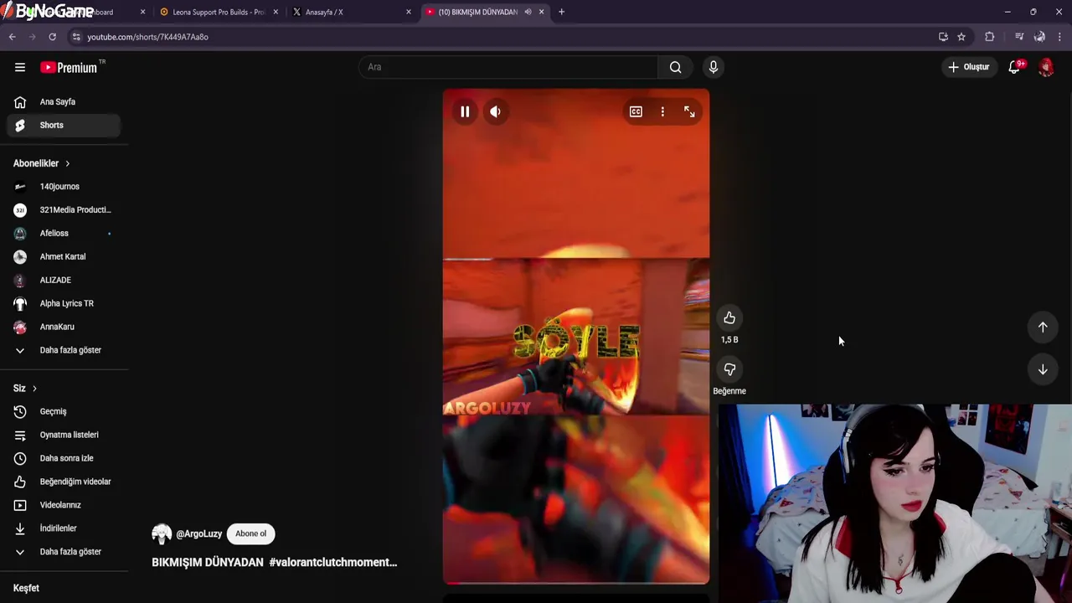Image resolution: width=1072 pixels, height=603 pixels.
Task: Expand Abonelikler section chevron
Action: (x=67, y=163)
